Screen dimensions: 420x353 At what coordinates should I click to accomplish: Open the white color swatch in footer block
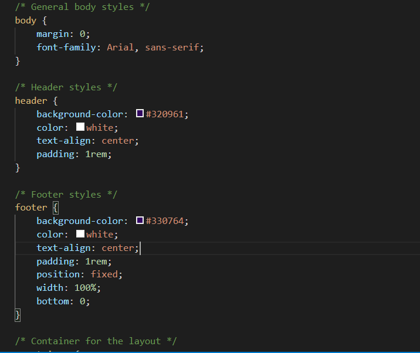pyautogui.click(x=80, y=234)
